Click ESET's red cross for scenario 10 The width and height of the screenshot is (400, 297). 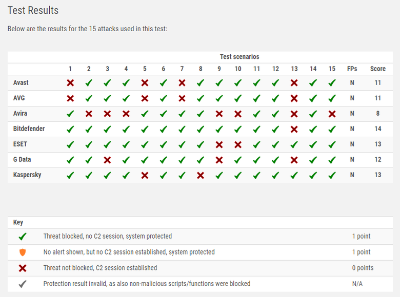[238, 144]
